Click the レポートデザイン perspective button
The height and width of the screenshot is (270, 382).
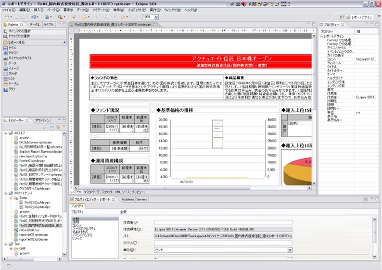pos(359,17)
